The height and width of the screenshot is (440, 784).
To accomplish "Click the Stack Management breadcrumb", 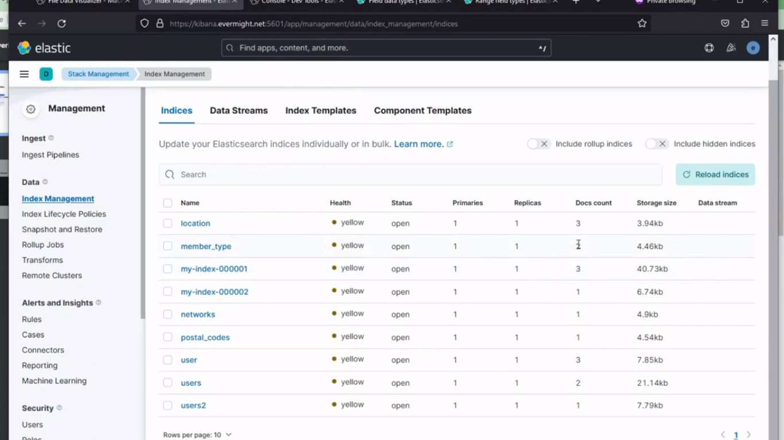I will [98, 74].
